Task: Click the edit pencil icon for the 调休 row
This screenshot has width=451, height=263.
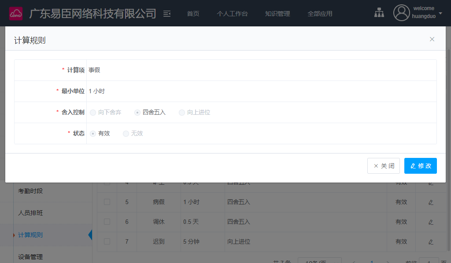Action: [x=431, y=222]
